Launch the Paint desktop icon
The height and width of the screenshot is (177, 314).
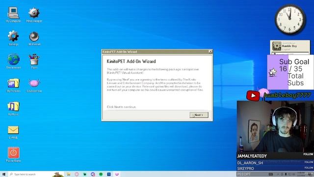click(x=34, y=61)
